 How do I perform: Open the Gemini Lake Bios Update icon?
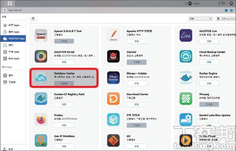(186, 119)
